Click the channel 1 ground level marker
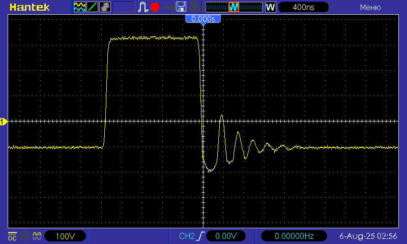 (4, 121)
